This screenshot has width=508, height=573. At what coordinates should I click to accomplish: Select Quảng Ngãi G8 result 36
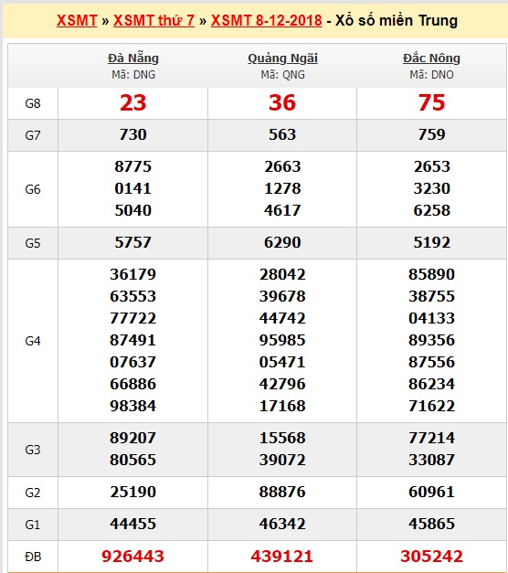click(x=282, y=102)
